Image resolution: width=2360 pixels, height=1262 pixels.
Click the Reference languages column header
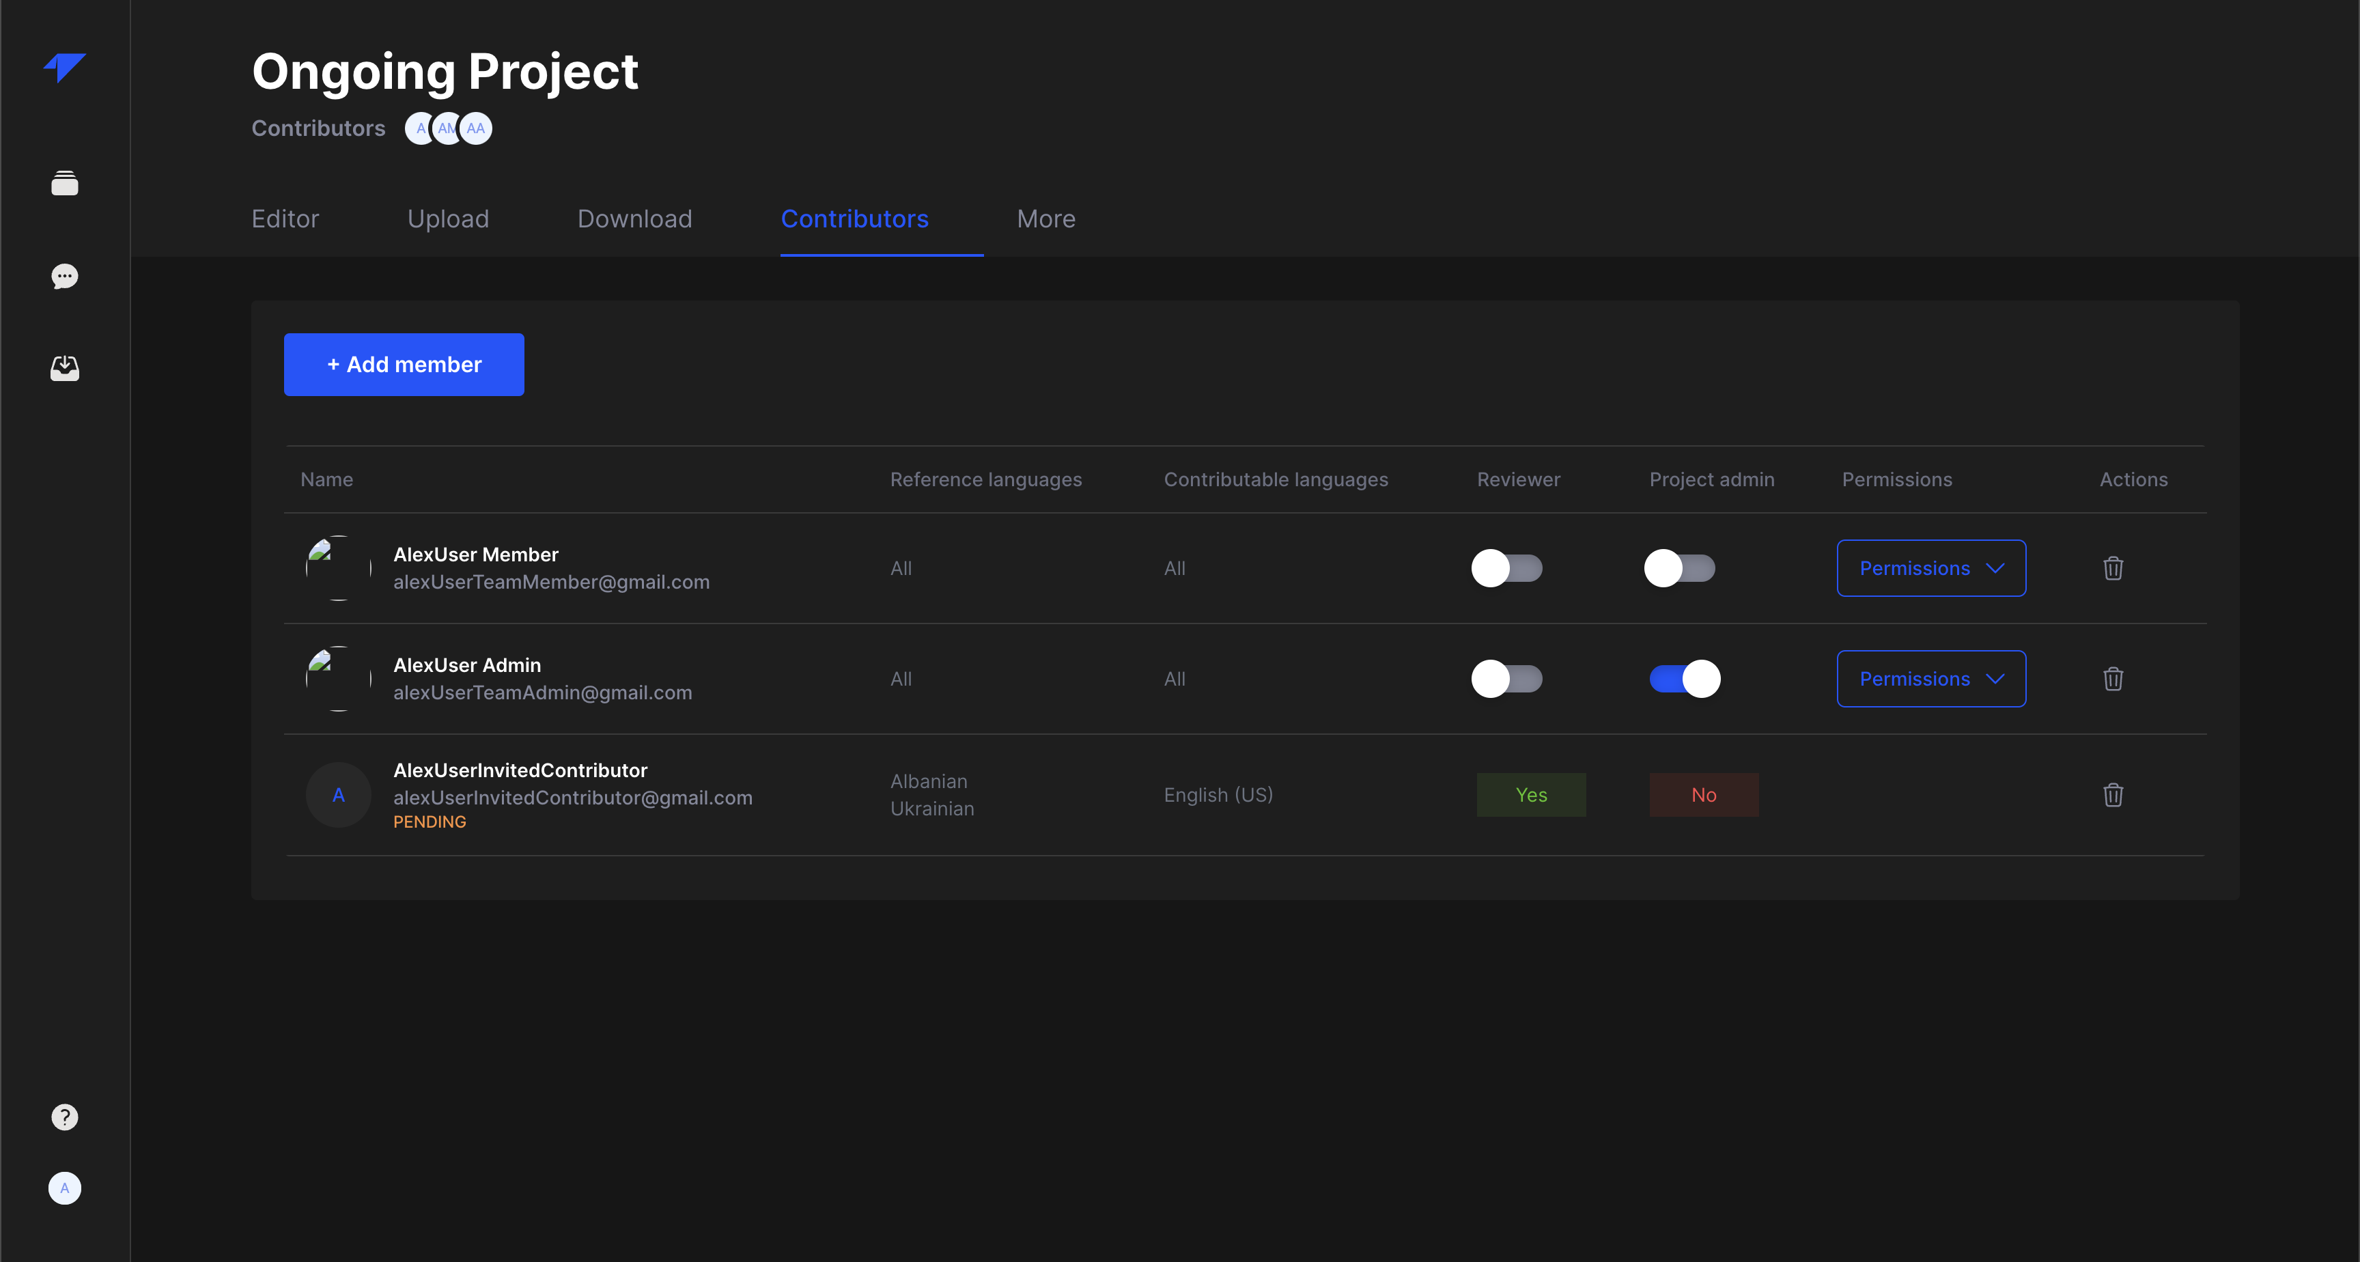(986, 479)
